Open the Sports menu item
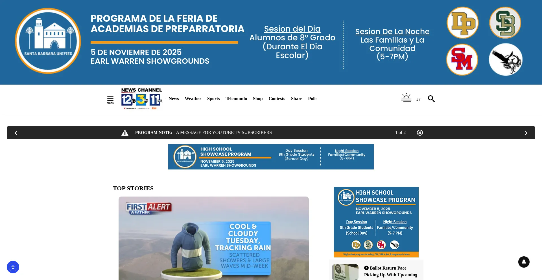The width and height of the screenshot is (542, 280). tap(213, 99)
